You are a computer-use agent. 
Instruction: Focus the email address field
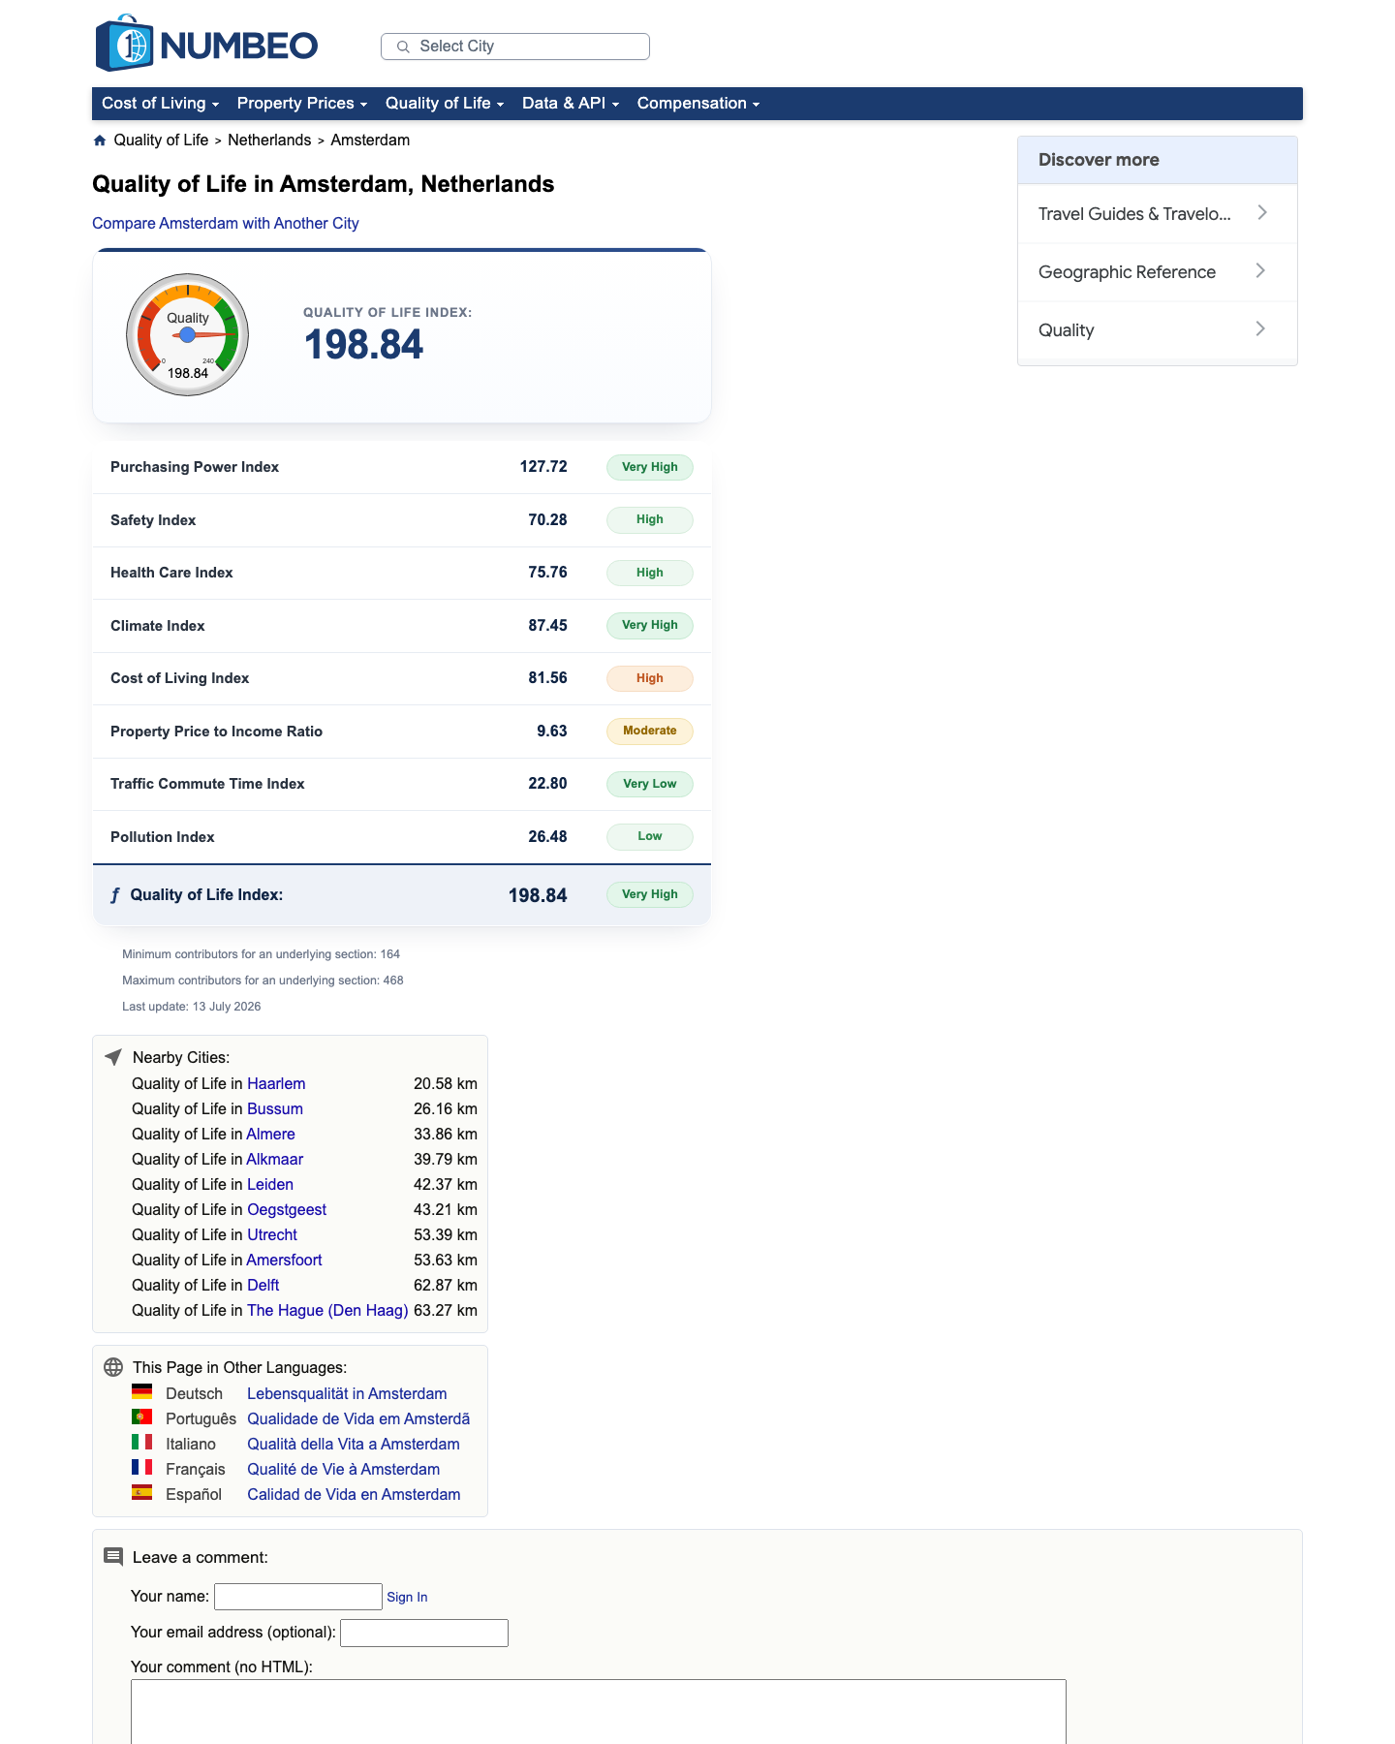pos(424,1633)
